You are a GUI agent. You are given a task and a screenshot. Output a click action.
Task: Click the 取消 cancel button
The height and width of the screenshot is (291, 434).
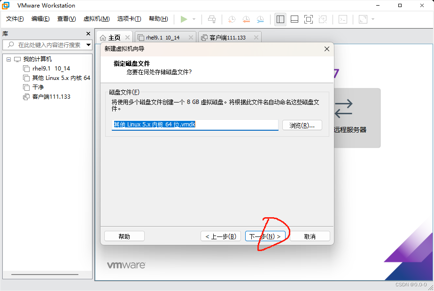pos(310,236)
